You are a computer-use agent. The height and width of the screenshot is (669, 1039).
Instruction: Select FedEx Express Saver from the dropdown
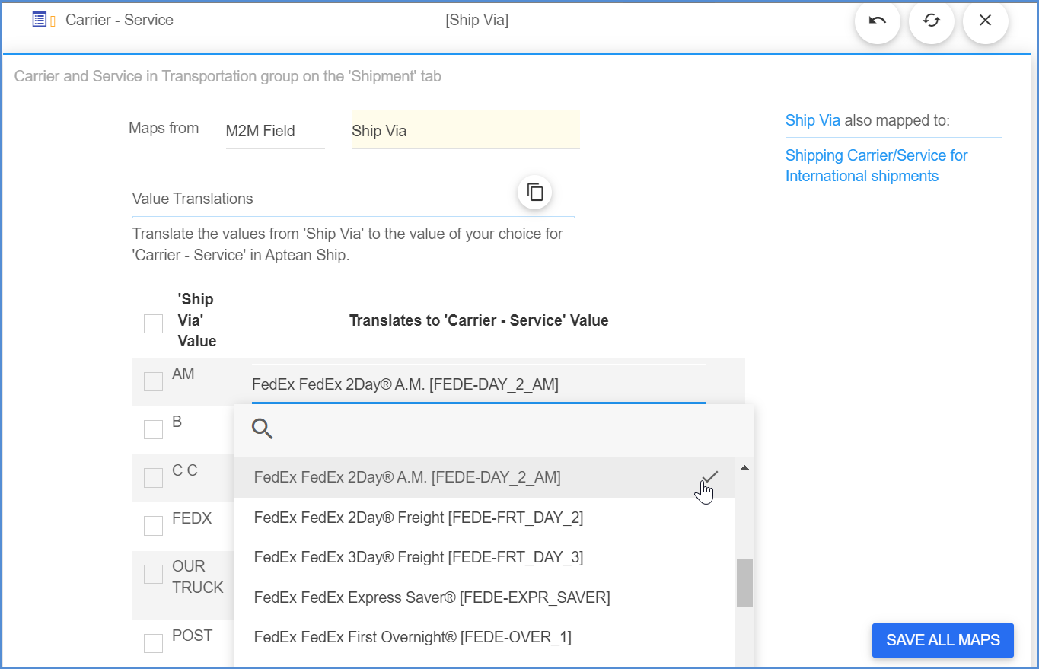point(431,597)
